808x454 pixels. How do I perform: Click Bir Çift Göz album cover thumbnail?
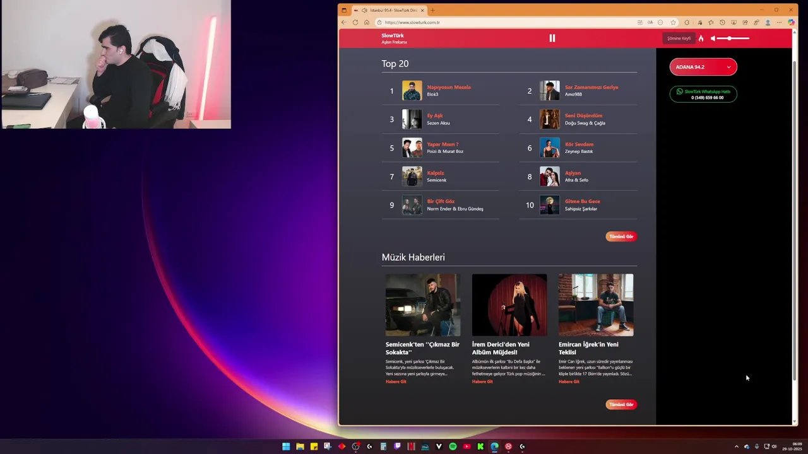click(412, 205)
